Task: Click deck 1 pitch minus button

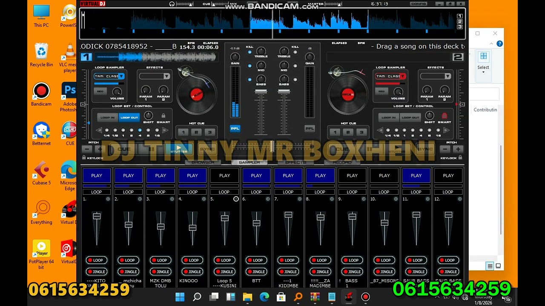Action: click(x=87, y=149)
